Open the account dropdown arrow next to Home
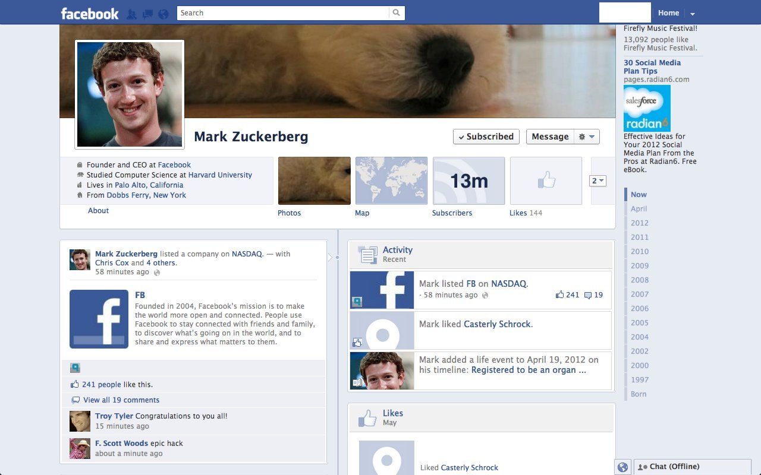The height and width of the screenshot is (475, 761). pyautogui.click(x=692, y=13)
